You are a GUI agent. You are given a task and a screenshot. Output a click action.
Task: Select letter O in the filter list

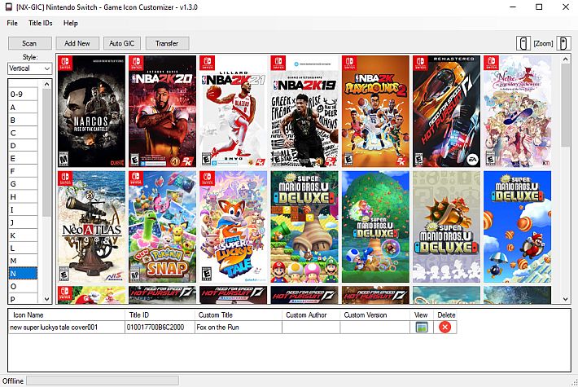23,286
